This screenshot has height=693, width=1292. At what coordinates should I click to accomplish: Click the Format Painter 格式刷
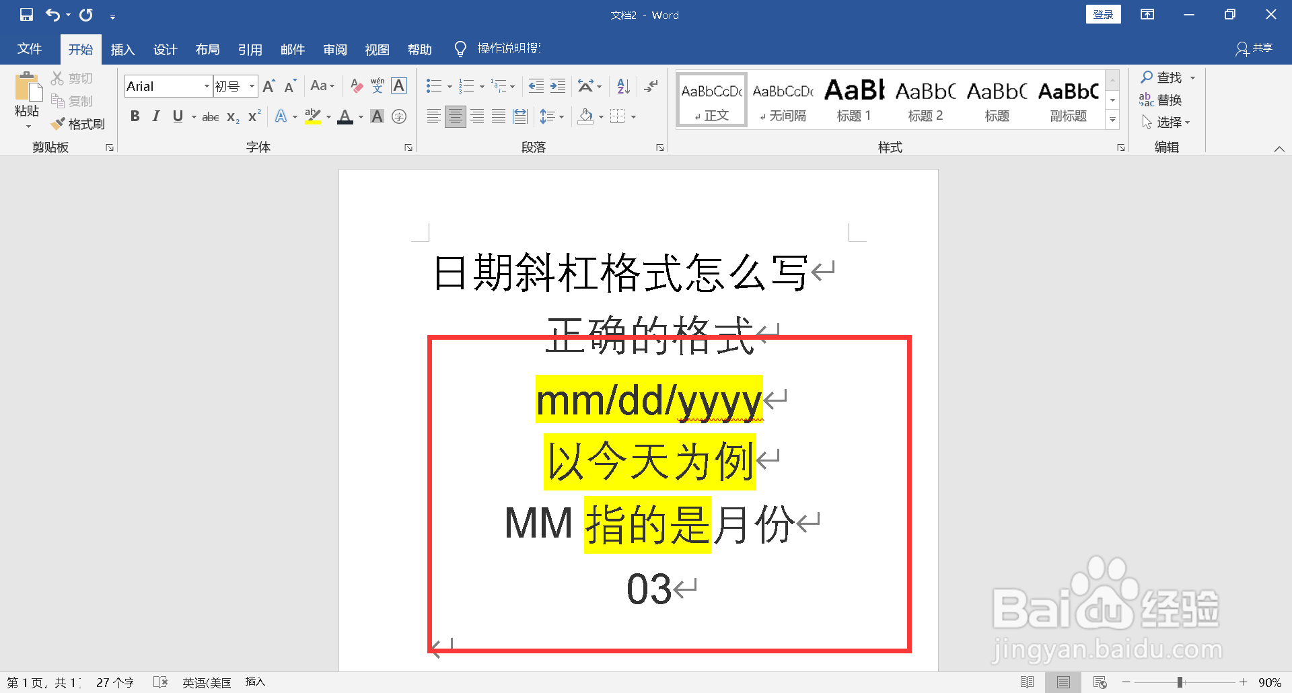(78, 124)
